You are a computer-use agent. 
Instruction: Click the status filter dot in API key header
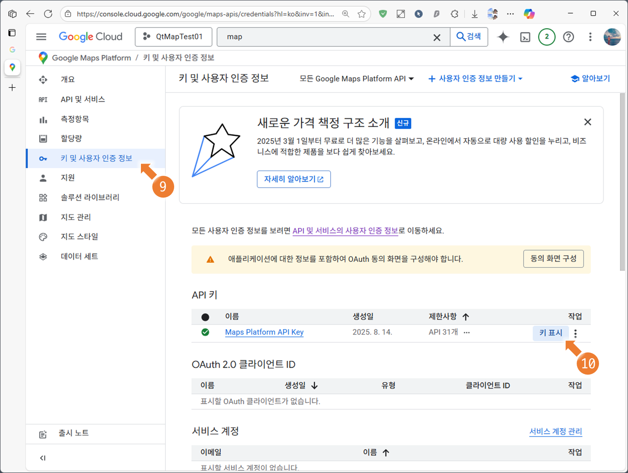tap(205, 317)
